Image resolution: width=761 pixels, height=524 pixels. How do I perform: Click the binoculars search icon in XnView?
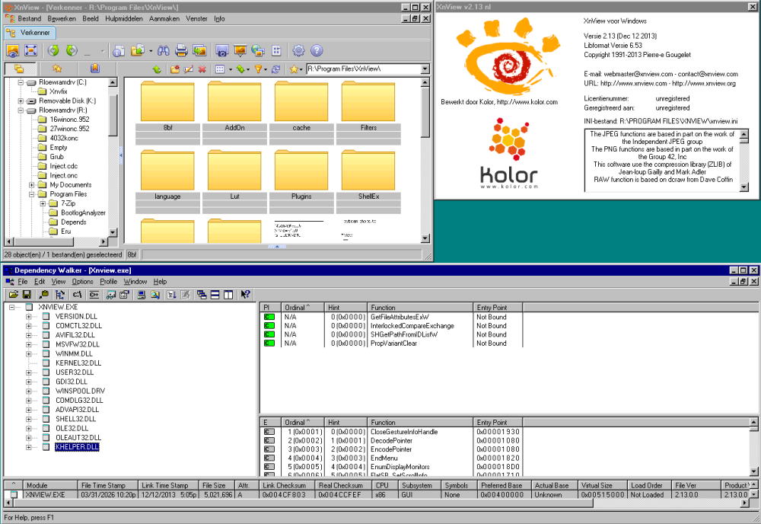164,50
